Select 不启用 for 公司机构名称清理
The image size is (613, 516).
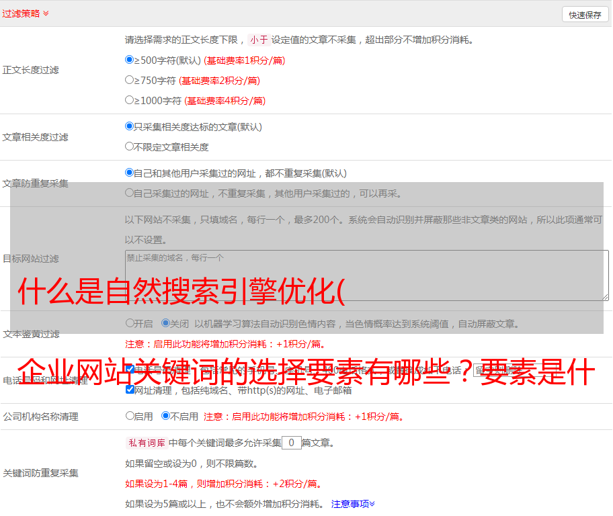pos(165,416)
